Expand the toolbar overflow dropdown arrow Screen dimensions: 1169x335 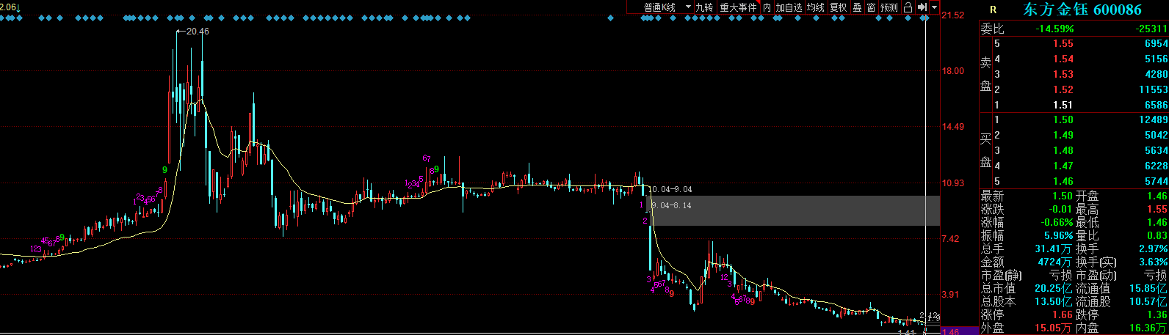(x=934, y=7)
